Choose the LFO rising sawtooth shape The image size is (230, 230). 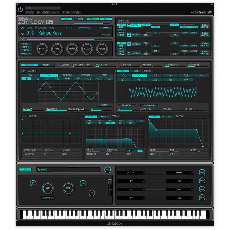pos(155,76)
